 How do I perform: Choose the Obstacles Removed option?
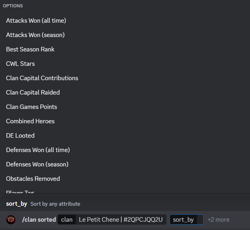[33, 179]
